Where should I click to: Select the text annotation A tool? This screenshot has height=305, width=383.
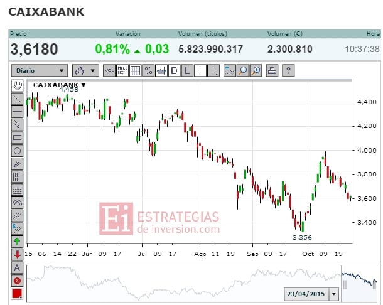(17, 267)
